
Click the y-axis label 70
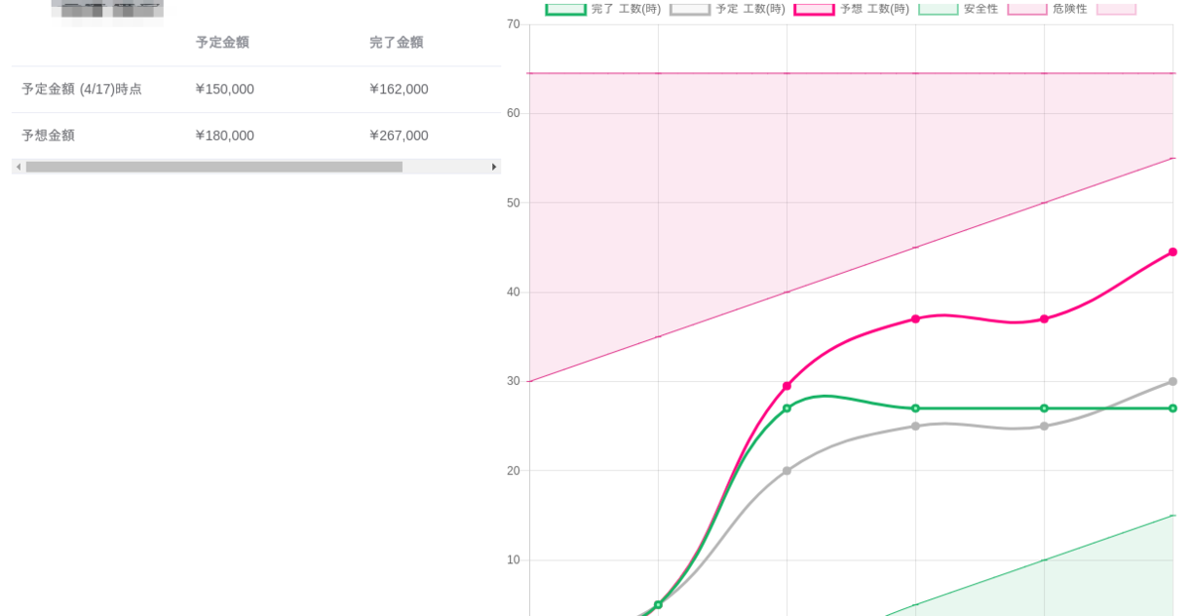coord(513,24)
